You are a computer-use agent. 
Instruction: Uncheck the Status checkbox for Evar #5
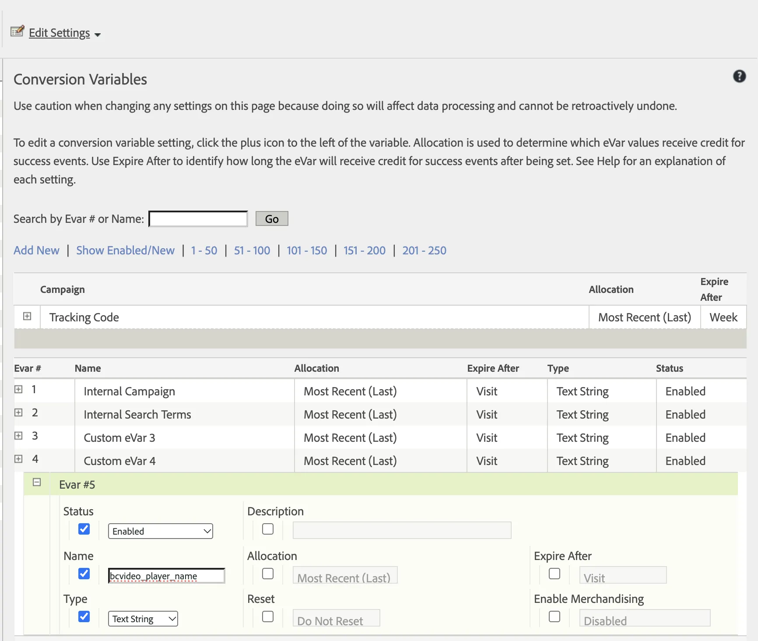(x=84, y=529)
